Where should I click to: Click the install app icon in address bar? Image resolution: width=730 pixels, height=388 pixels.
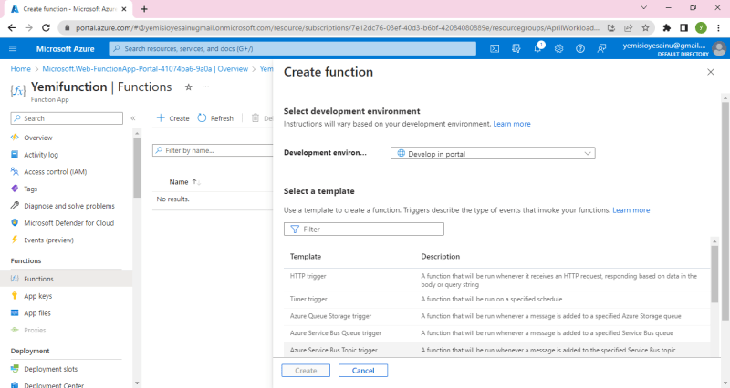(610, 28)
